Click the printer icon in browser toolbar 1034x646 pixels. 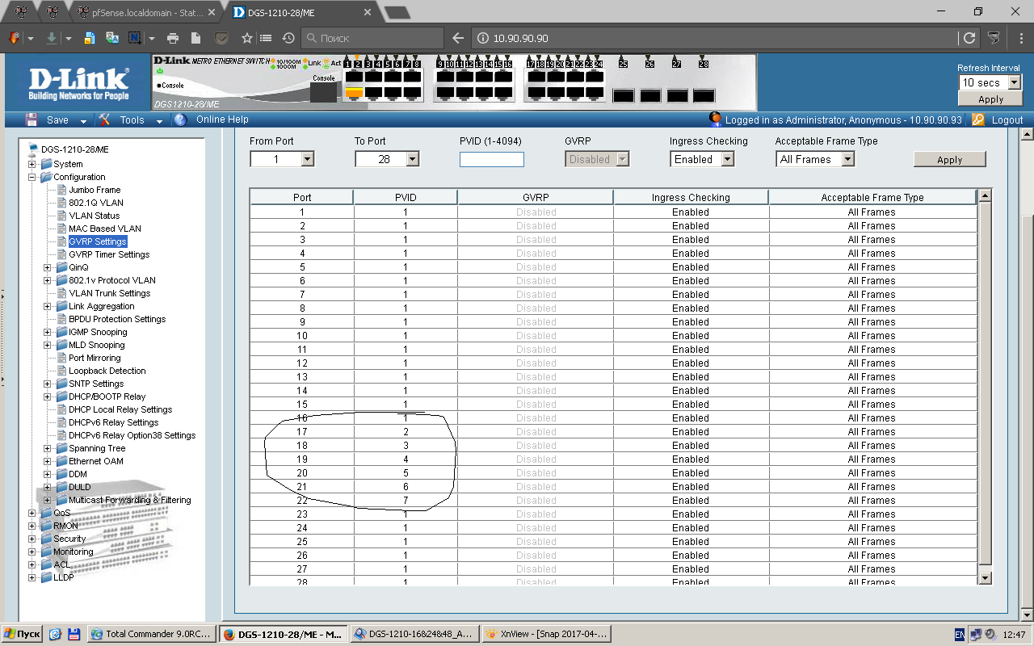(x=172, y=38)
